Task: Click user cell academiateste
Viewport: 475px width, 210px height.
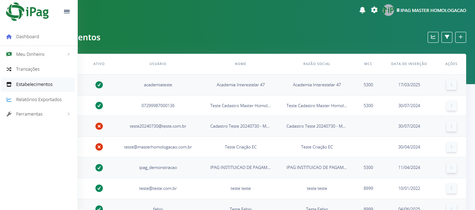Action: pyautogui.click(x=158, y=85)
